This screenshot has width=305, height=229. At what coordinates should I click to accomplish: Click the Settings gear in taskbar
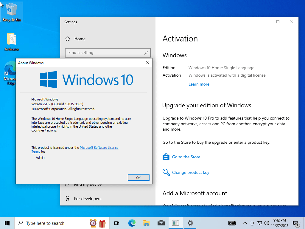tap(190, 223)
